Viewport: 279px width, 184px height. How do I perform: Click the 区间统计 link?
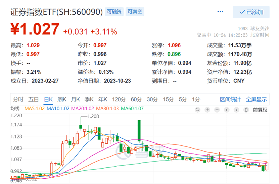[x=230, y=99]
